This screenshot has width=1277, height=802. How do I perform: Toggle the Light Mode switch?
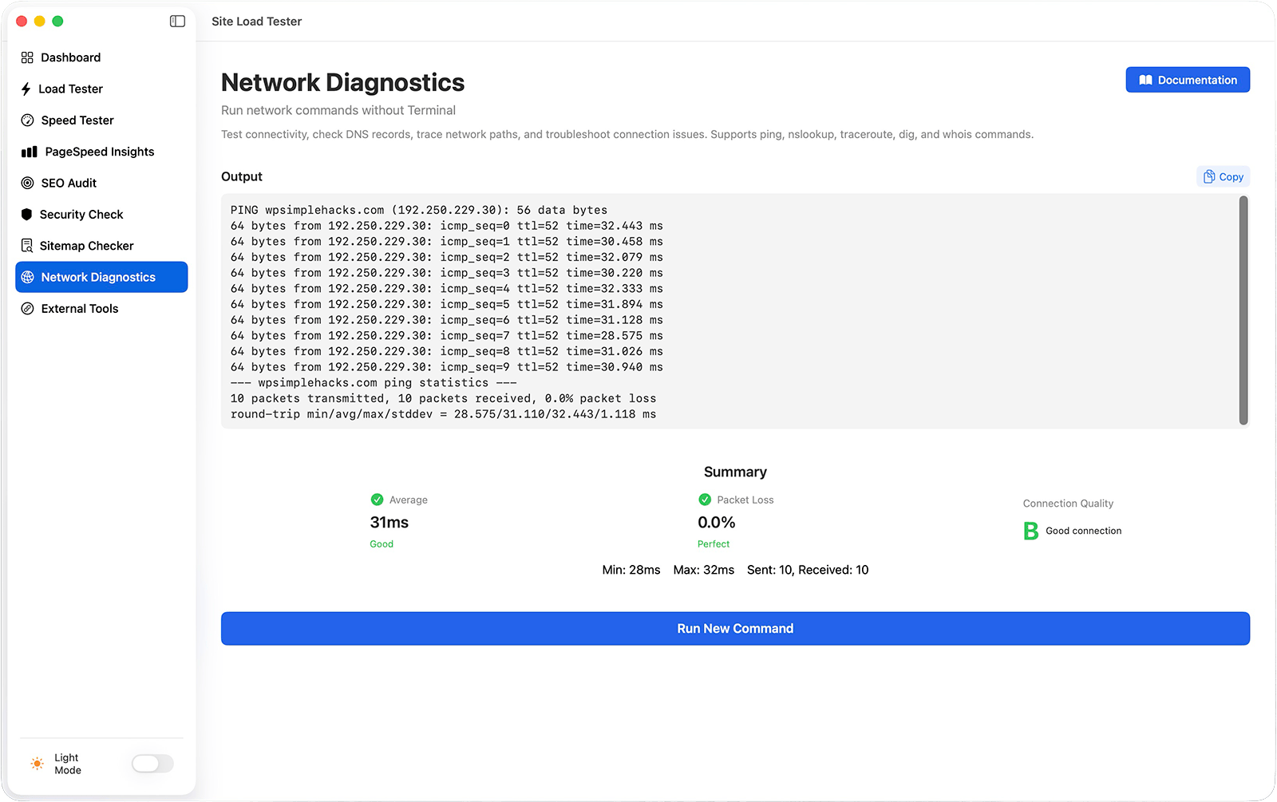(x=152, y=764)
